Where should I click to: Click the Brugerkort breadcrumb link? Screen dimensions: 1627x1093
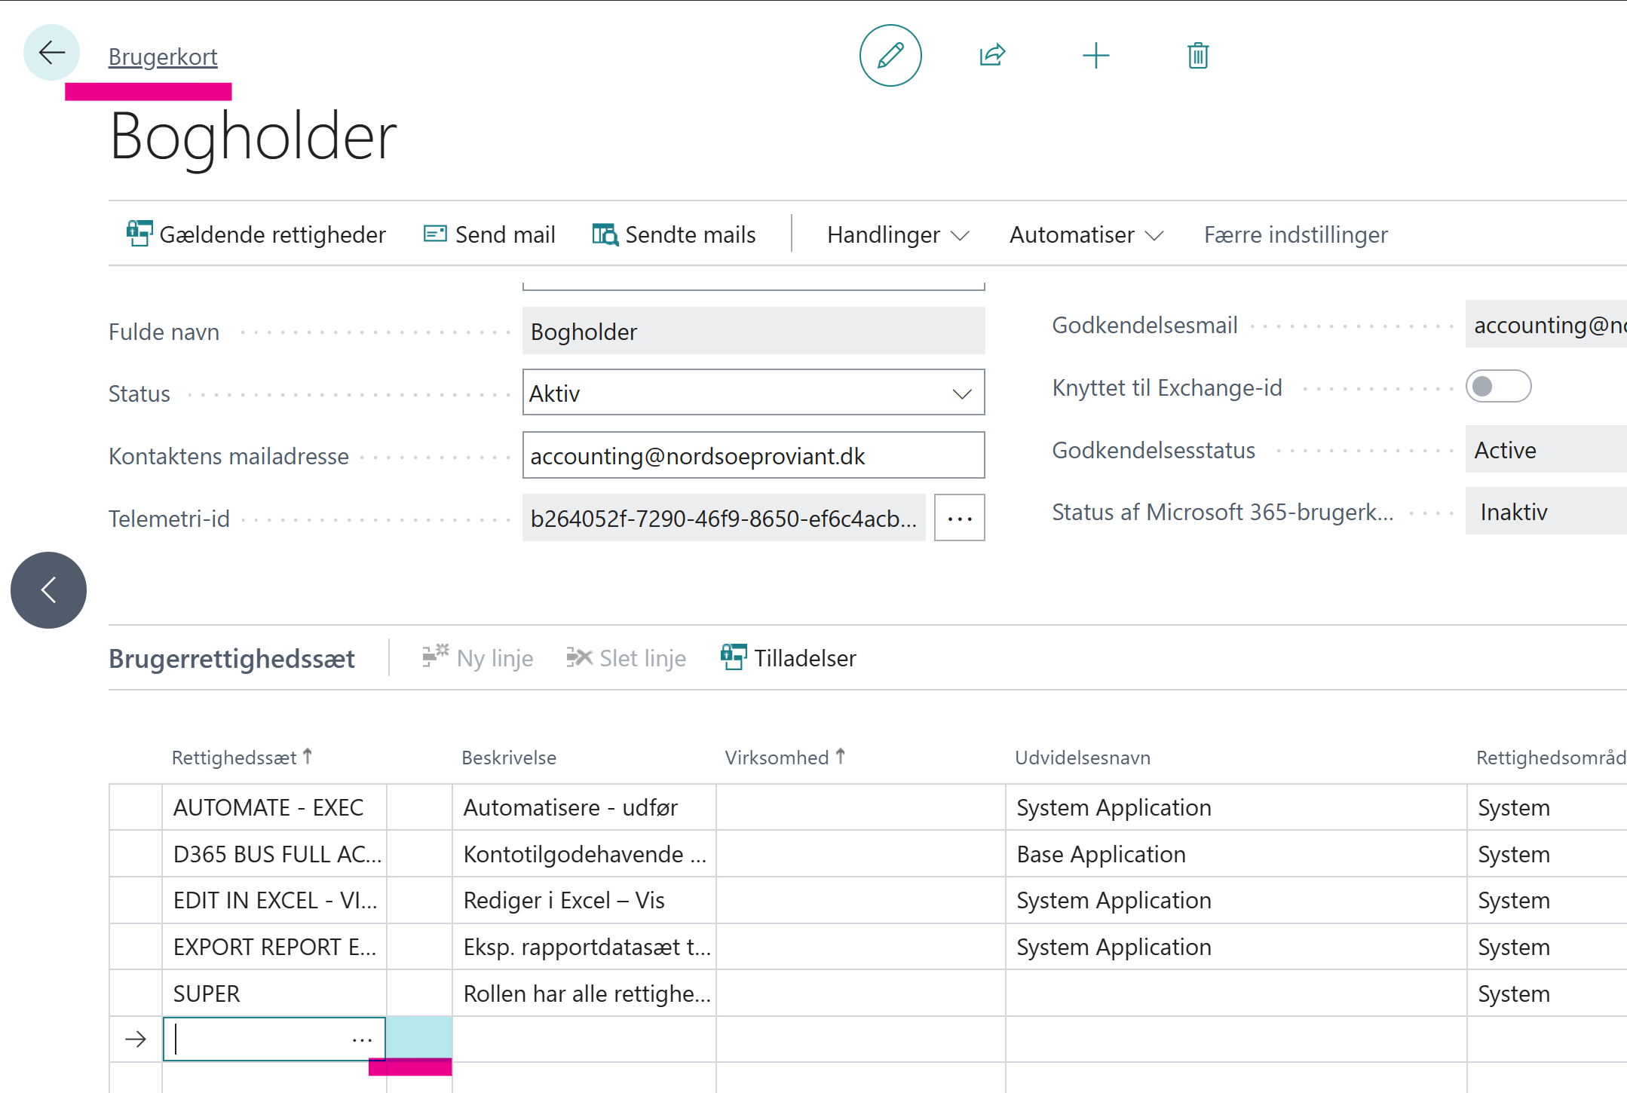(x=163, y=57)
